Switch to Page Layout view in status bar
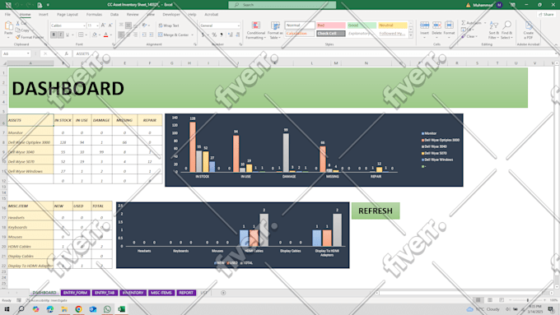 [490, 300]
